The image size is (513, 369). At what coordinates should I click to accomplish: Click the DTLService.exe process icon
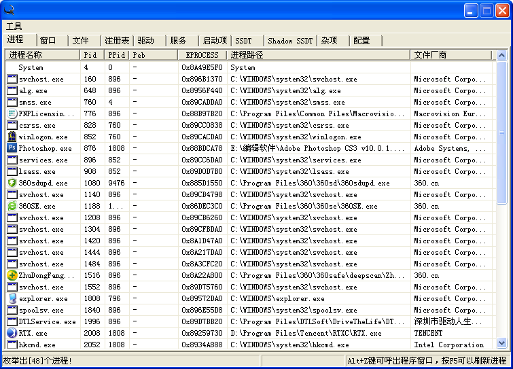pos(12,321)
